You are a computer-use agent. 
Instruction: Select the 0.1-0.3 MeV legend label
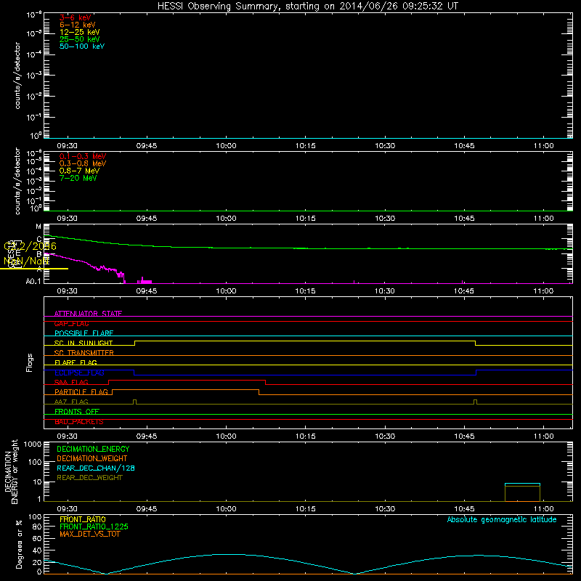coord(83,156)
